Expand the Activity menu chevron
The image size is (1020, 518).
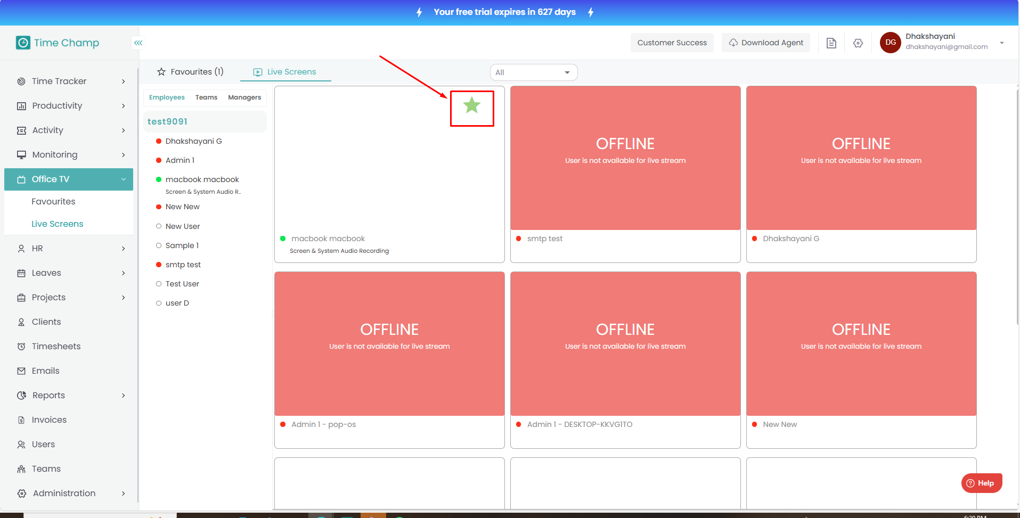pos(124,130)
